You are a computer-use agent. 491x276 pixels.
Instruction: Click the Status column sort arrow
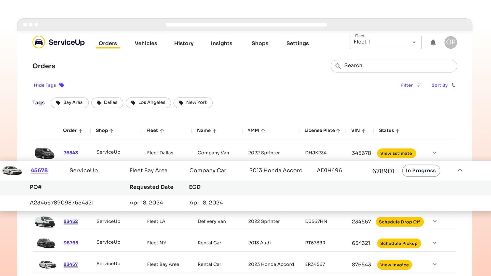point(398,131)
